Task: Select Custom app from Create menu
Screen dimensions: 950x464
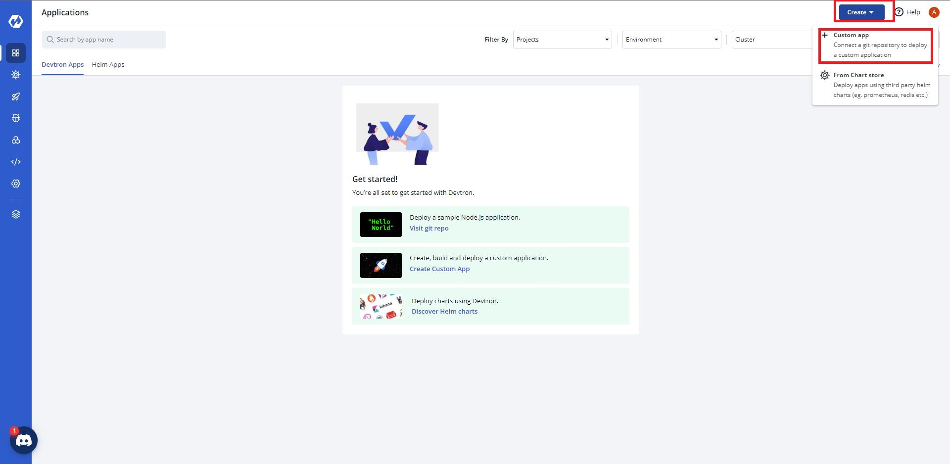Action: pyautogui.click(x=875, y=45)
